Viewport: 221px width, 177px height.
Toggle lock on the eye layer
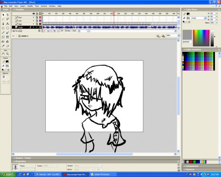(x=37, y=21)
